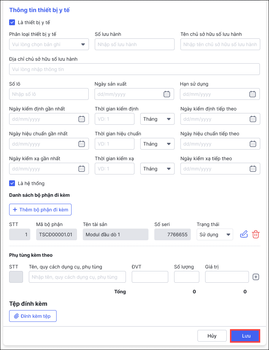Click the Đính kèm tệp button
This screenshot has height=350, width=269.
pyautogui.click(x=33, y=316)
